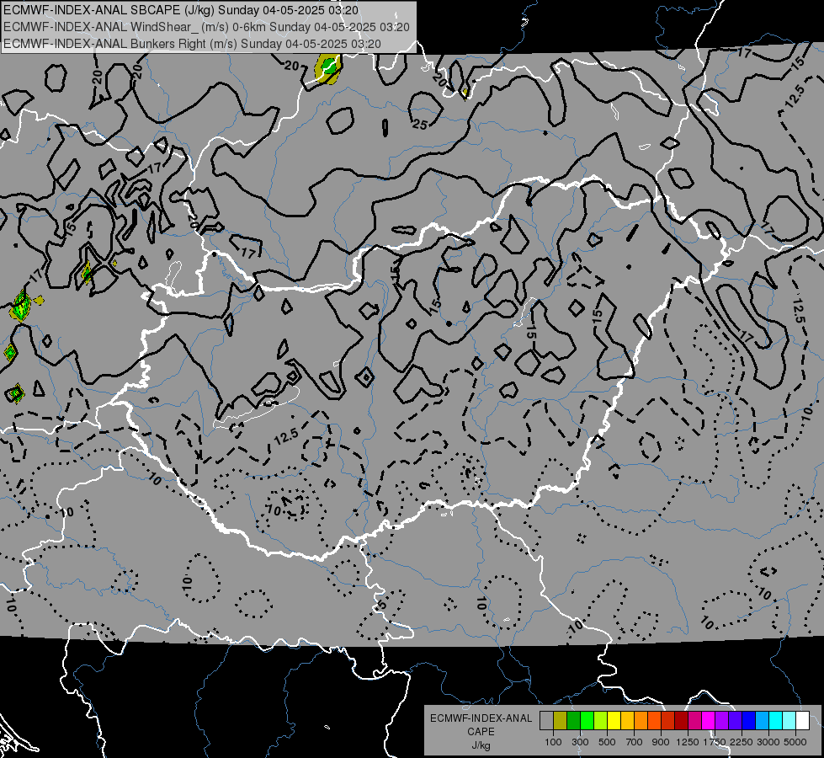Viewport: 824px width, 758px height.
Task: Click the 700 legend tick label
Action: click(635, 742)
